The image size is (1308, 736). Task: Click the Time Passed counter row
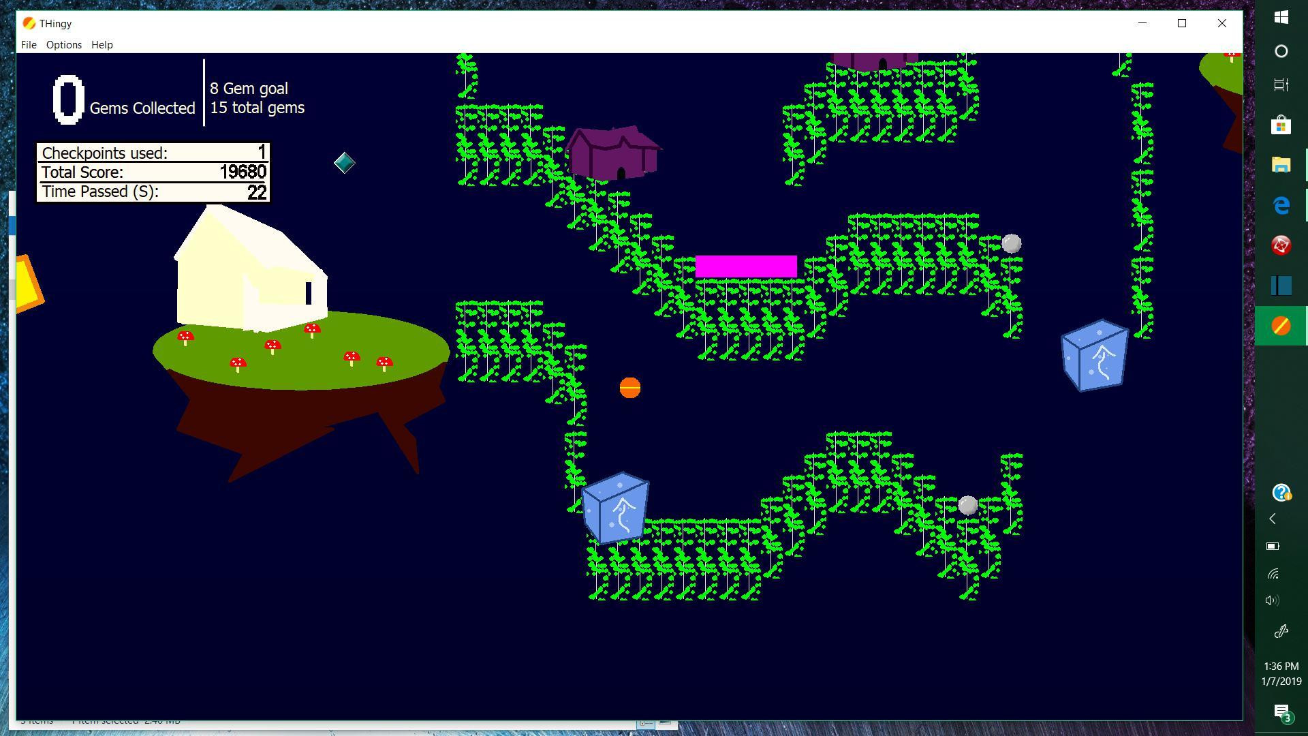[x=153, y=191]
